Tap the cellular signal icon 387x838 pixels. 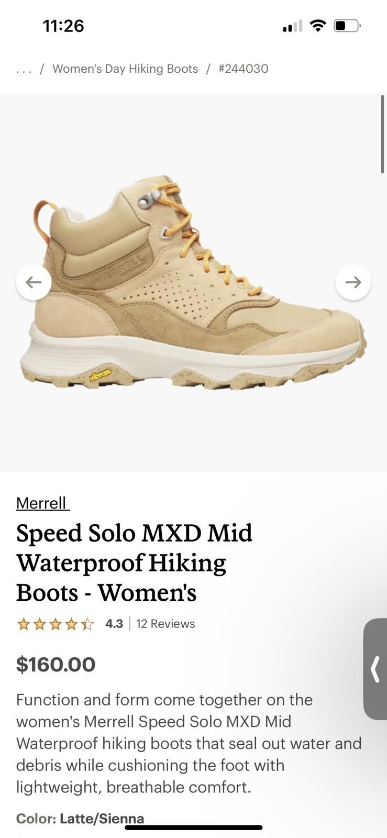(x=292, y=26)
